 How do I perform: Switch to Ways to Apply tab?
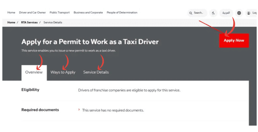click(63, 73)
